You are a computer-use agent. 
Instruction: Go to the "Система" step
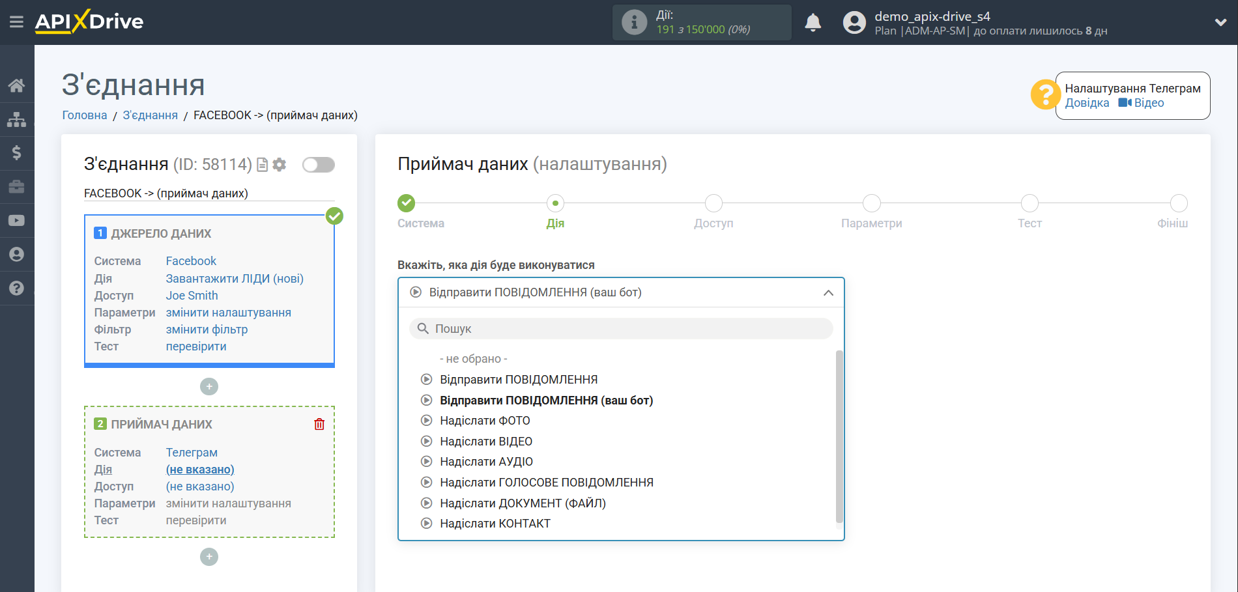click(407, 204)
